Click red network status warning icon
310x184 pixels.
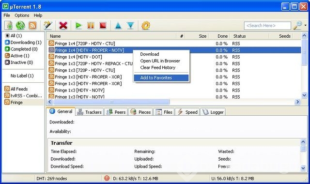click(x=107, y=178)
